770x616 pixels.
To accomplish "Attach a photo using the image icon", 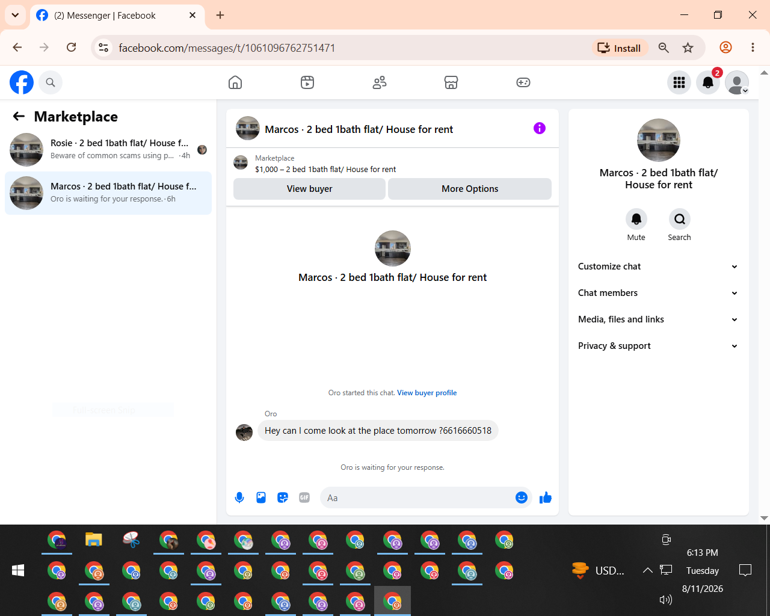I will coord(261,497).
